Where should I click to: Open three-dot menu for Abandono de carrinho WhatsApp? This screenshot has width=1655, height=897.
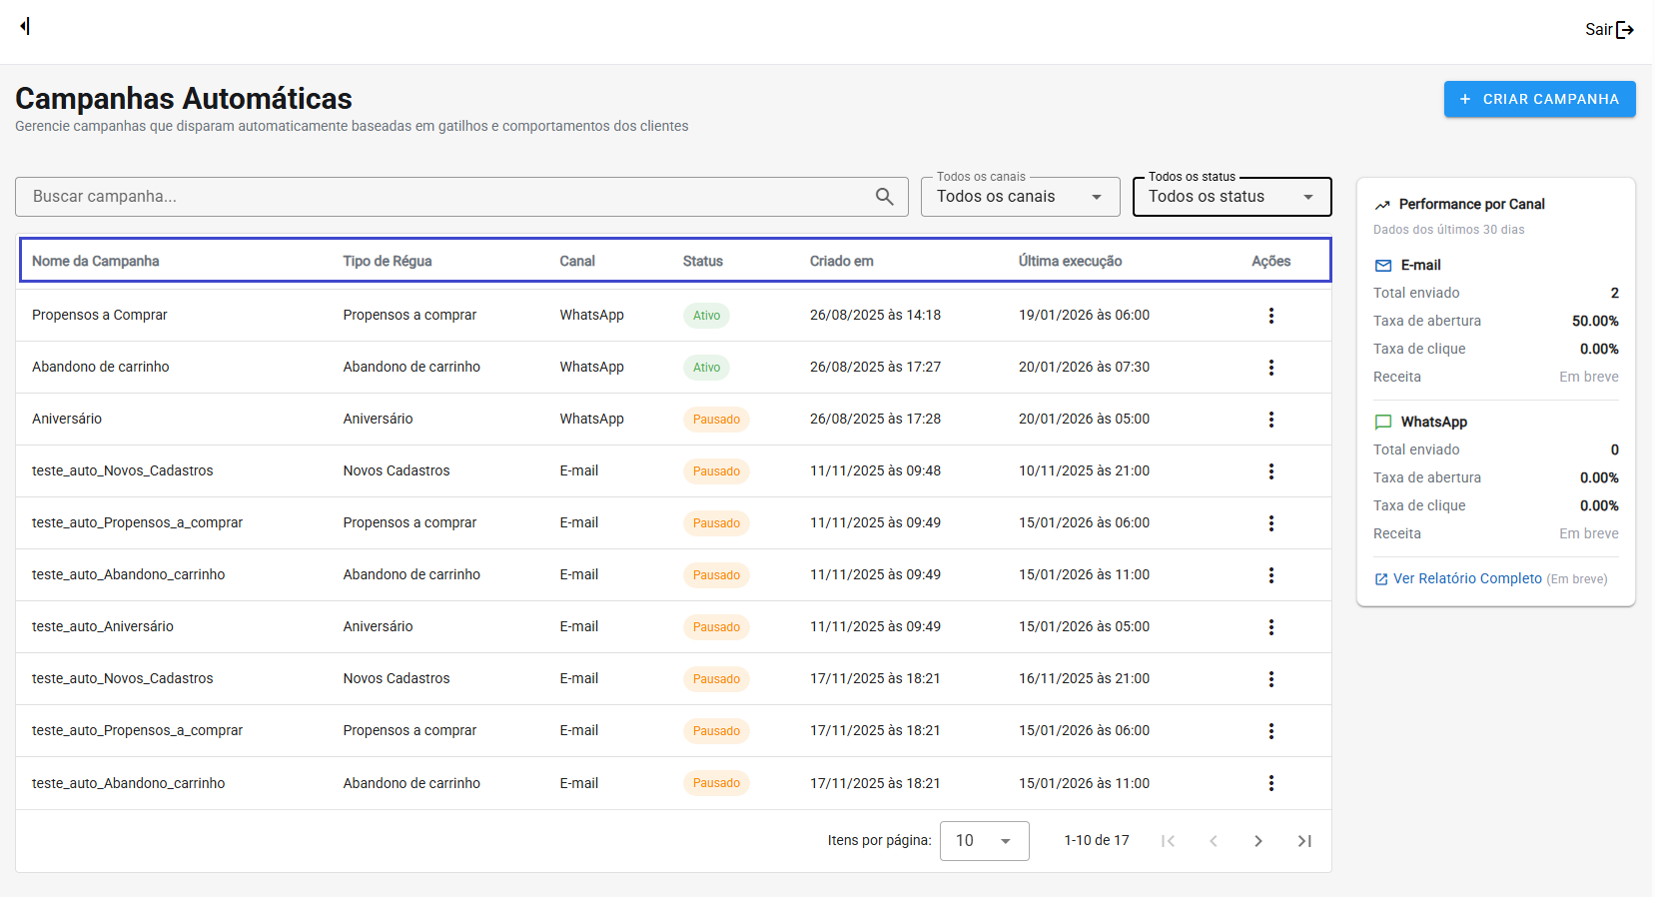(x=1270, y=368)
